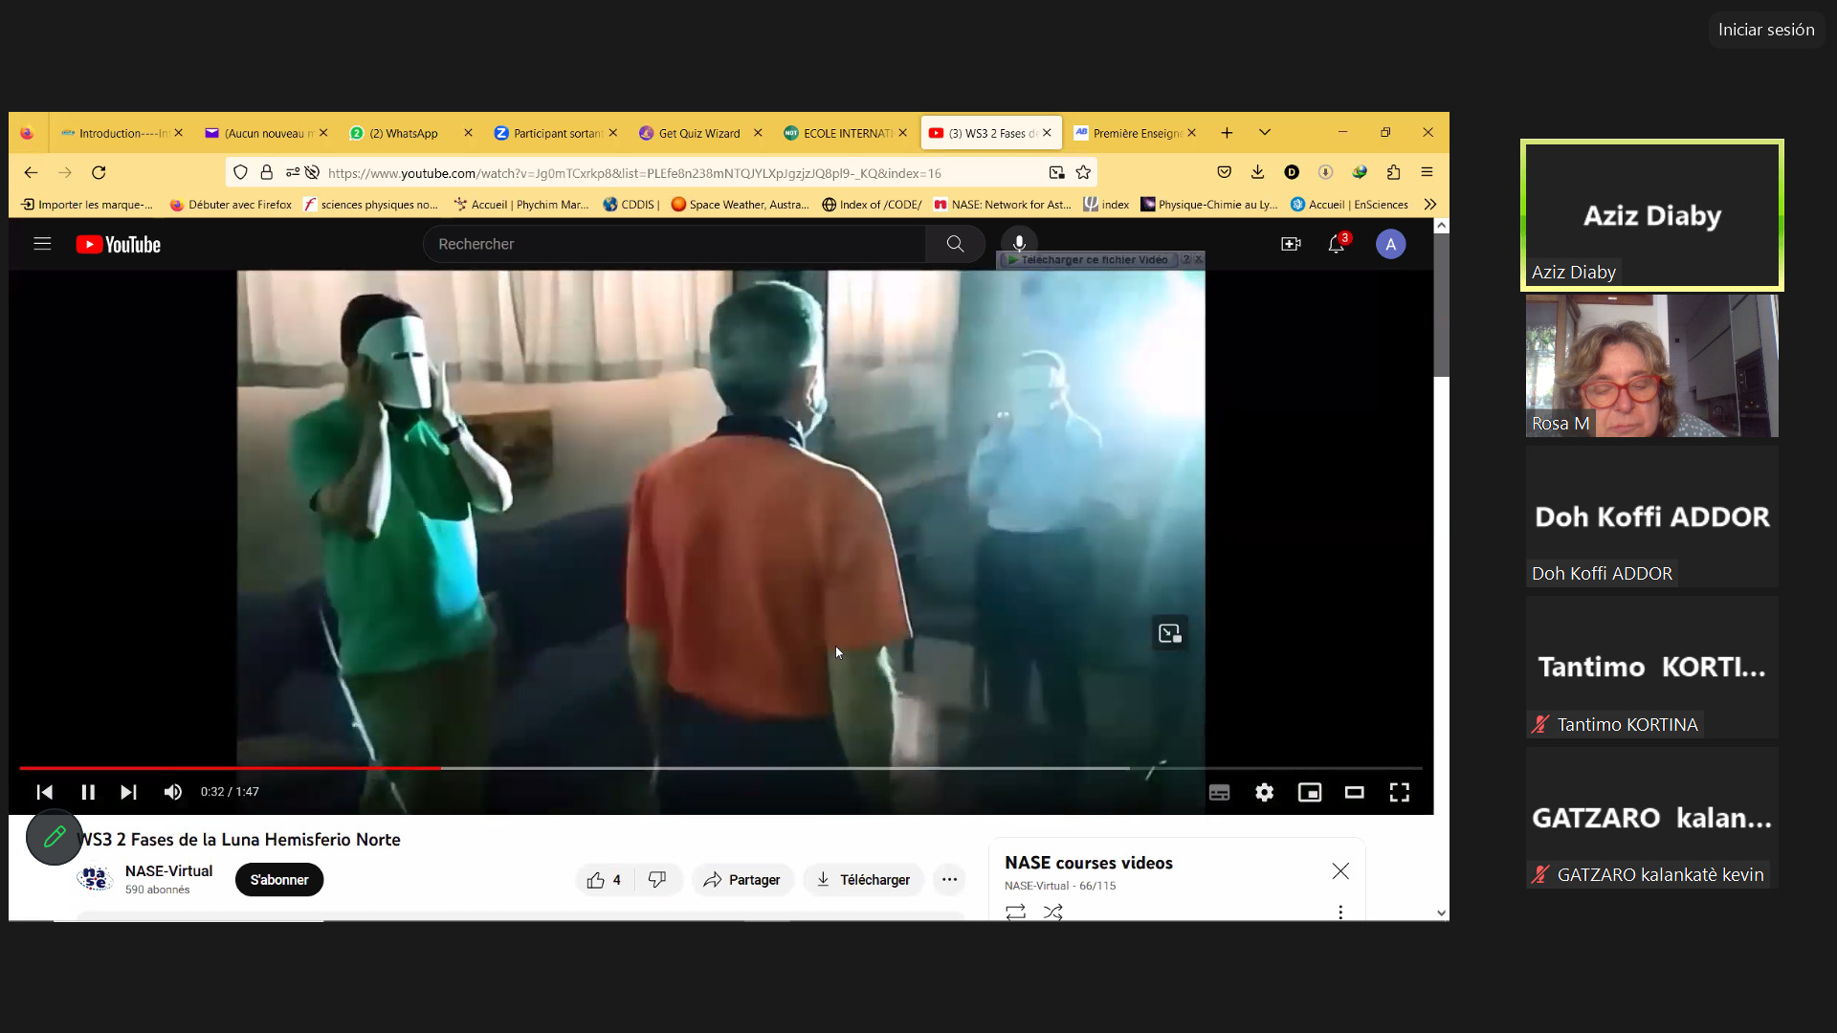Viewport: 1837px width, 1033px height.
Task: Go to the YouTube home logo
Action: (x=119, y=245)
